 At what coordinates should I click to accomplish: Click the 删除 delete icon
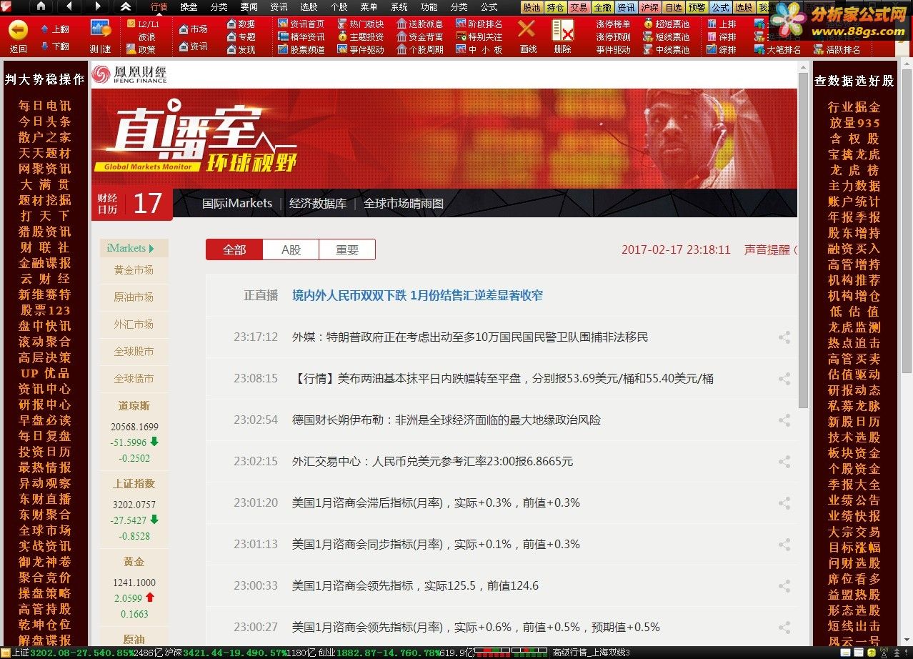[563, 36]
